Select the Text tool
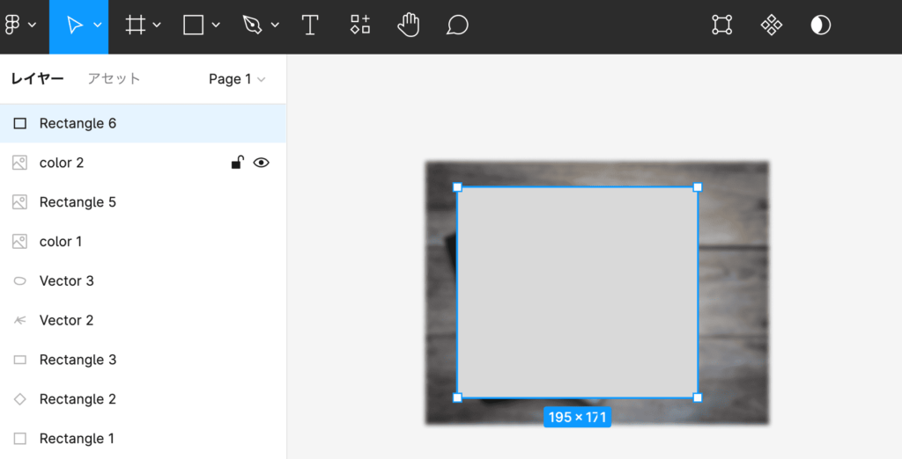The image size is (902, 459). click(310, 25)
